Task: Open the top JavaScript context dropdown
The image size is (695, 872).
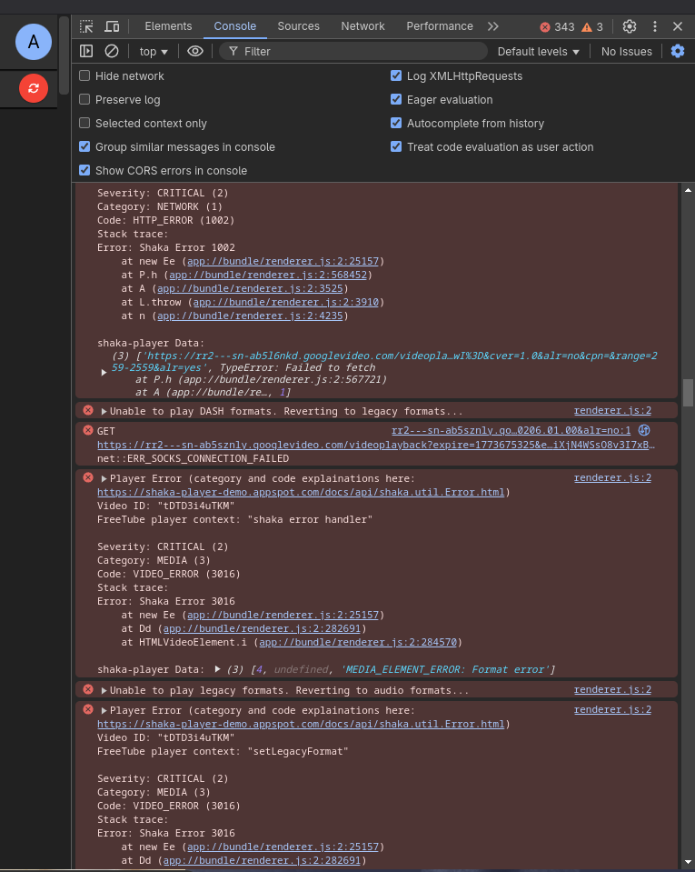Action: 154,52
